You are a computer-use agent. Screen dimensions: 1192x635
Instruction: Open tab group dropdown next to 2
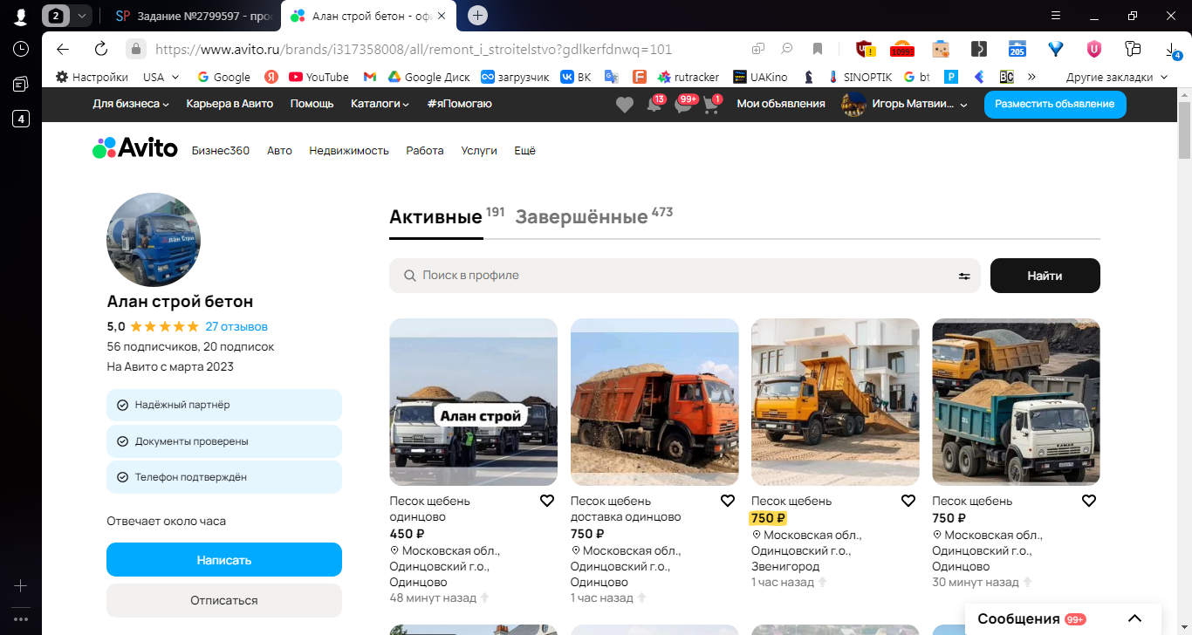tap(81, 16)
